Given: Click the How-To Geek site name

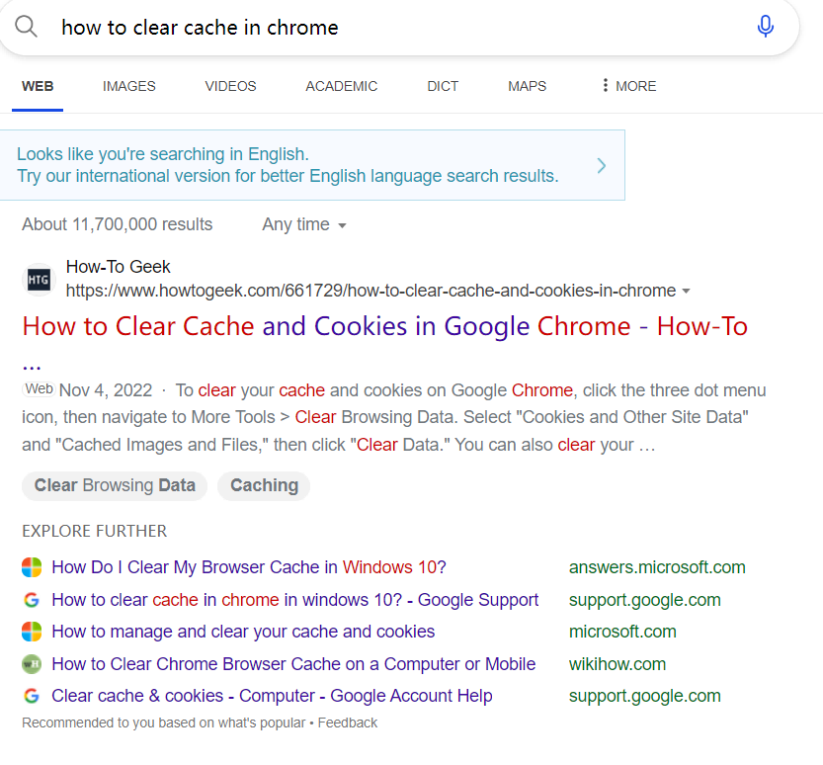Looking at the screenshot, I should (x=119, y=267).
